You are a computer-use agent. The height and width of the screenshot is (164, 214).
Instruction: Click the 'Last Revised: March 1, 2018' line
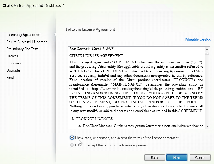92,49
